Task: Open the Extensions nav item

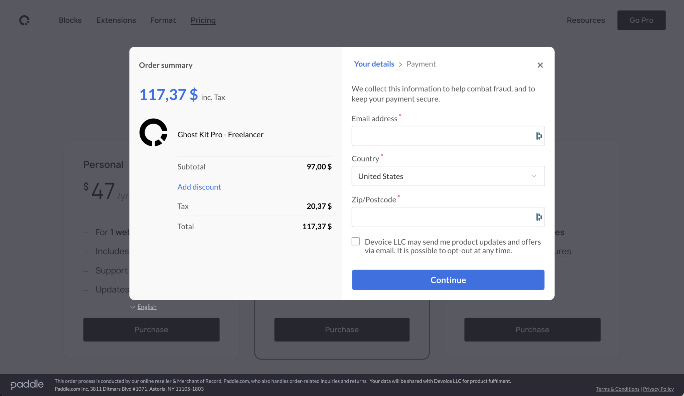Action: (x=116, y=20)
